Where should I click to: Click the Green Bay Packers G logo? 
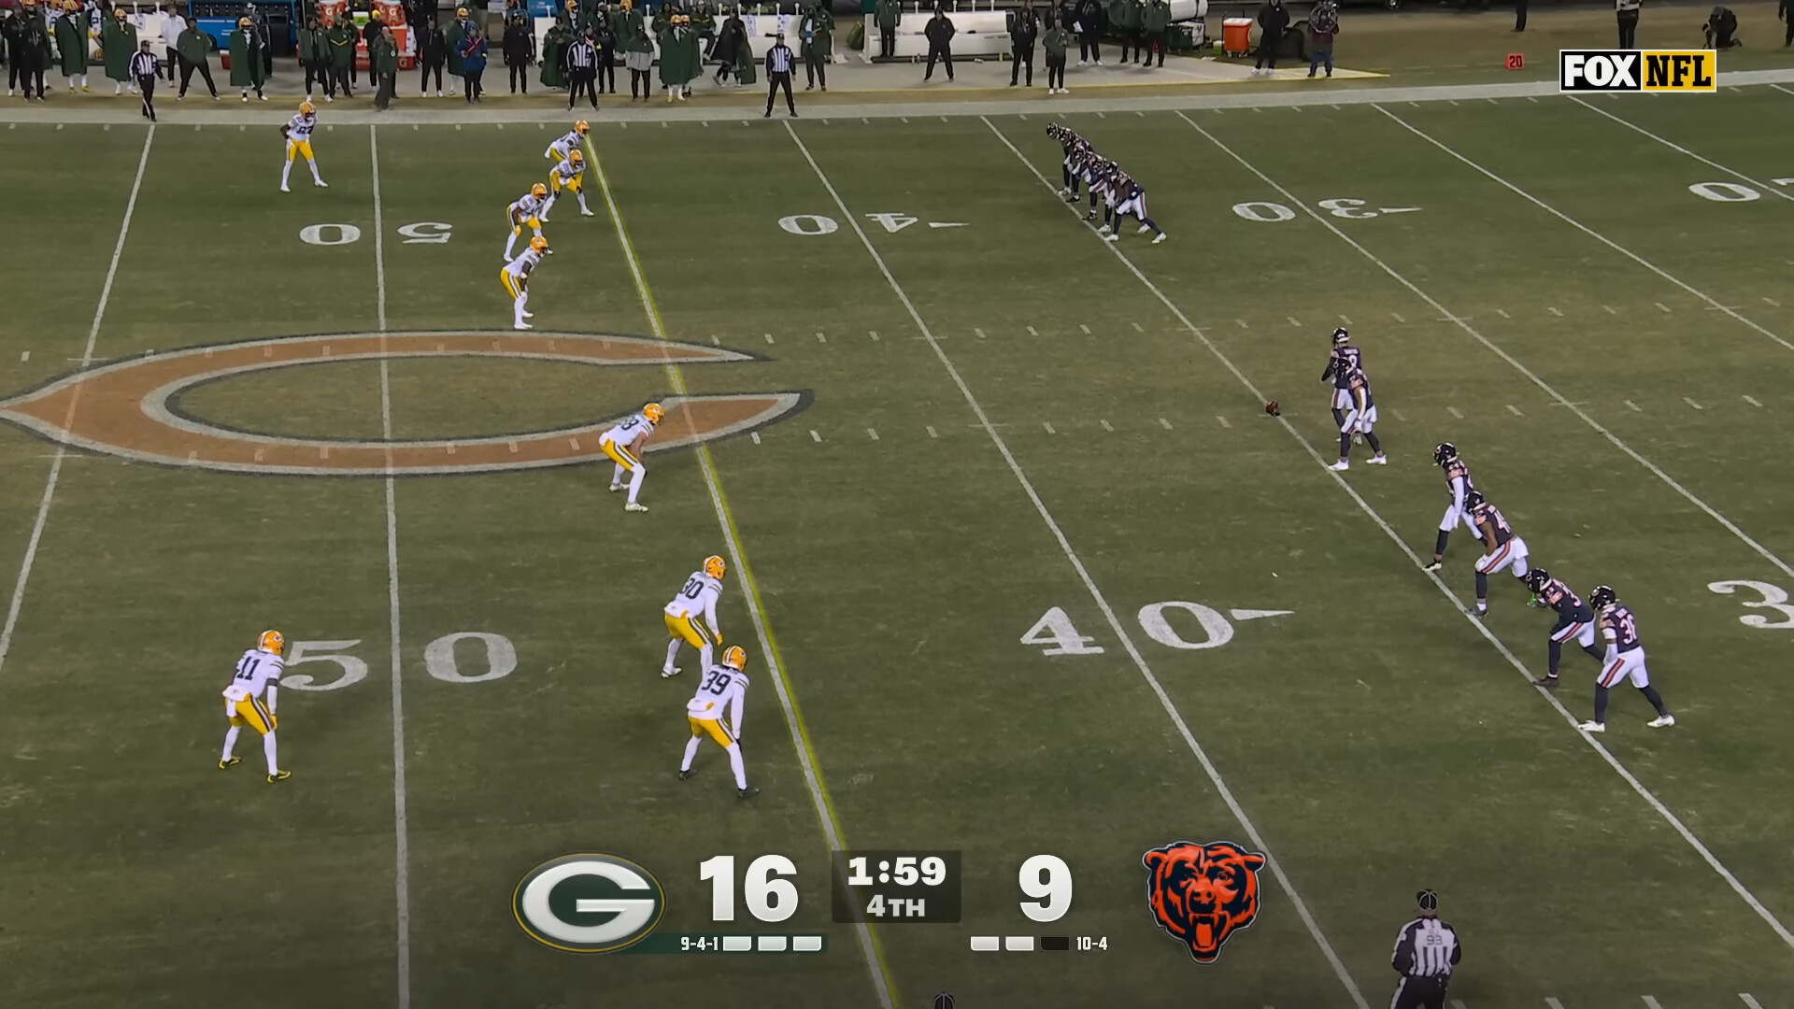click(588, 902)
